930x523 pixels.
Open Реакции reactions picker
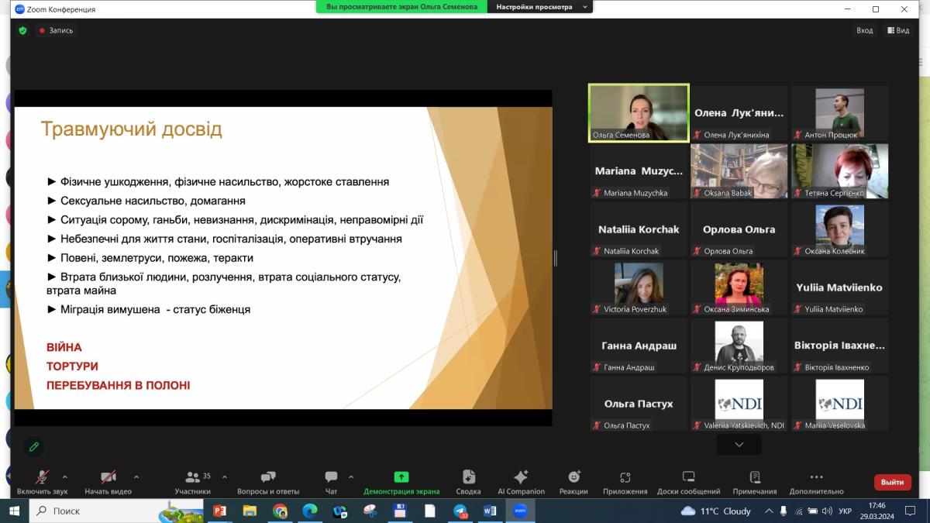click(x=573, y=482)
